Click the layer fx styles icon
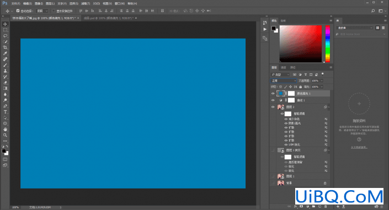Screen dimensions: 389x210 tap(295, 206)
